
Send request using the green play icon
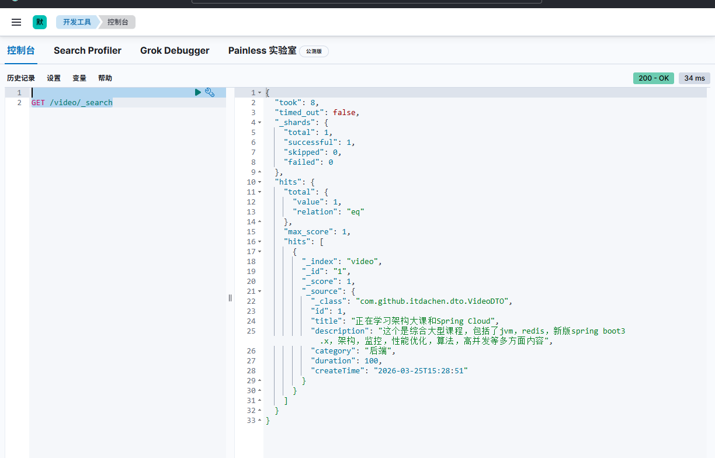tap(198, 92)
